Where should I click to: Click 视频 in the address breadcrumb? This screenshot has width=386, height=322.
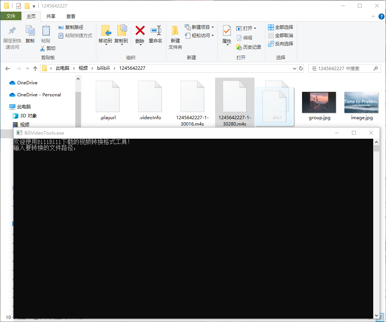[x=83, y=68]
